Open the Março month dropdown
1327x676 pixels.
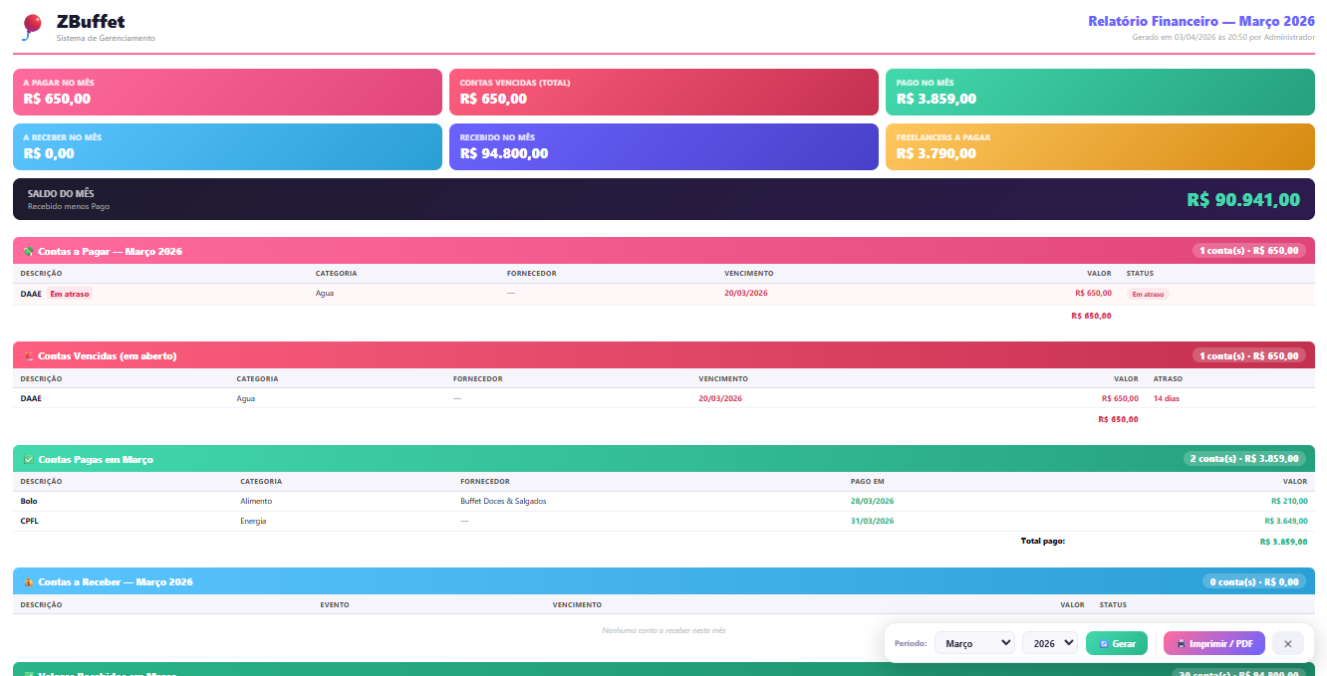[973, 644]
